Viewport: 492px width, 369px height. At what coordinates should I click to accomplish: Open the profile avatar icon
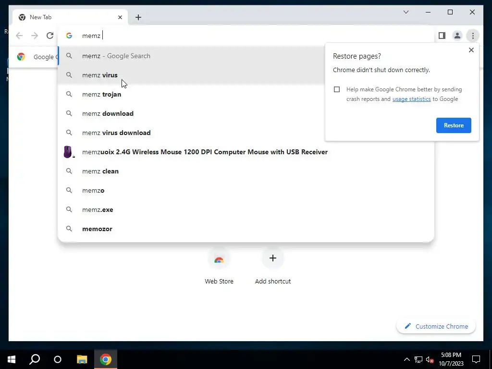pyautogui.click(x=457, y=36)
